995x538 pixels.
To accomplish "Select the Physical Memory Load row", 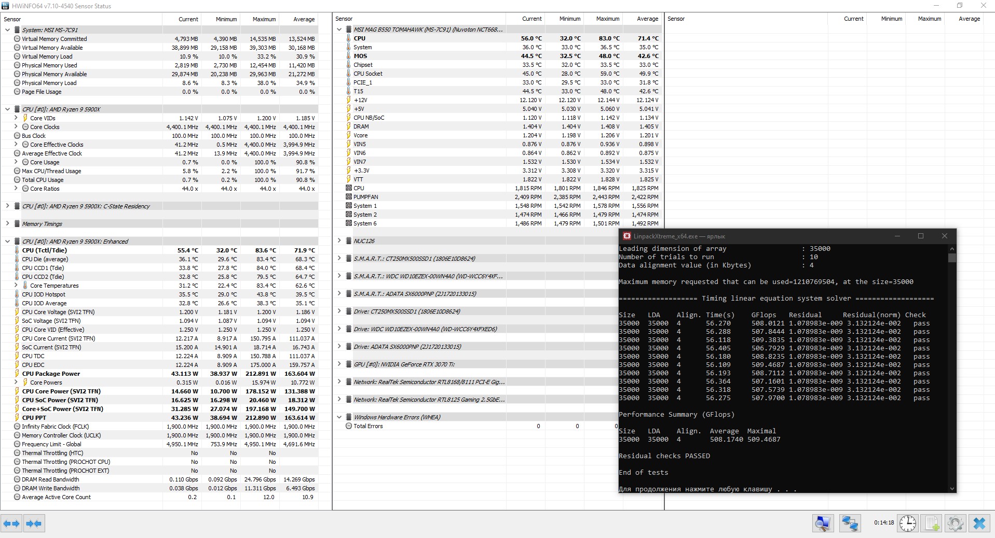I will (x=160, y=83).
